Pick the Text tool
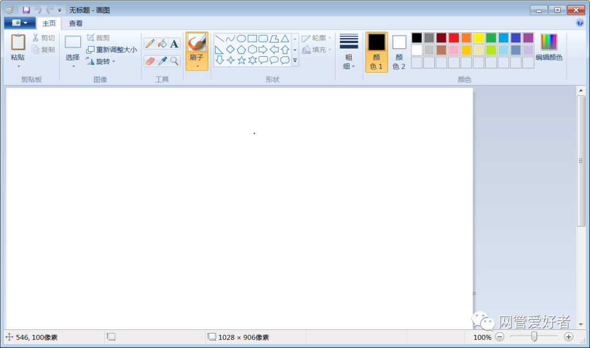 tap(173, 43)
